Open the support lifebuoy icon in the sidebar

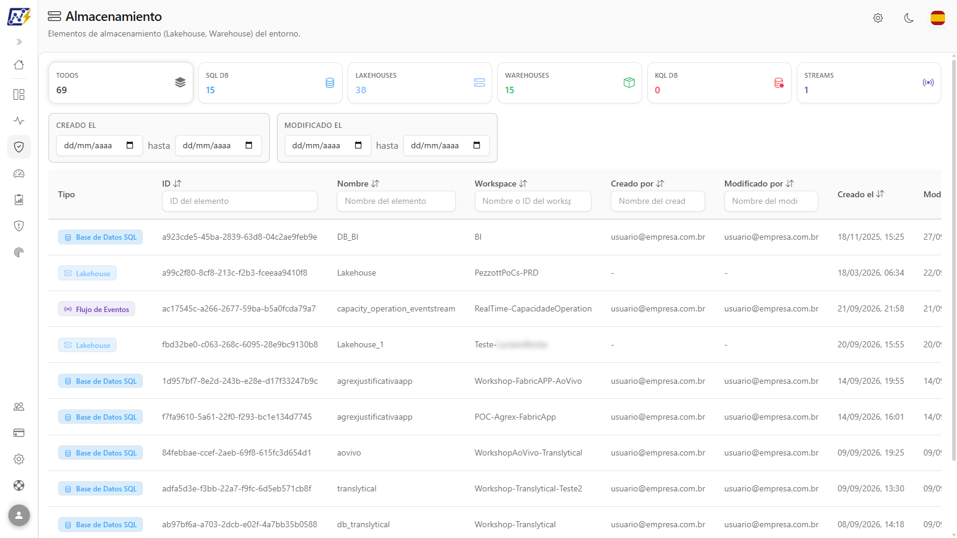19,485
